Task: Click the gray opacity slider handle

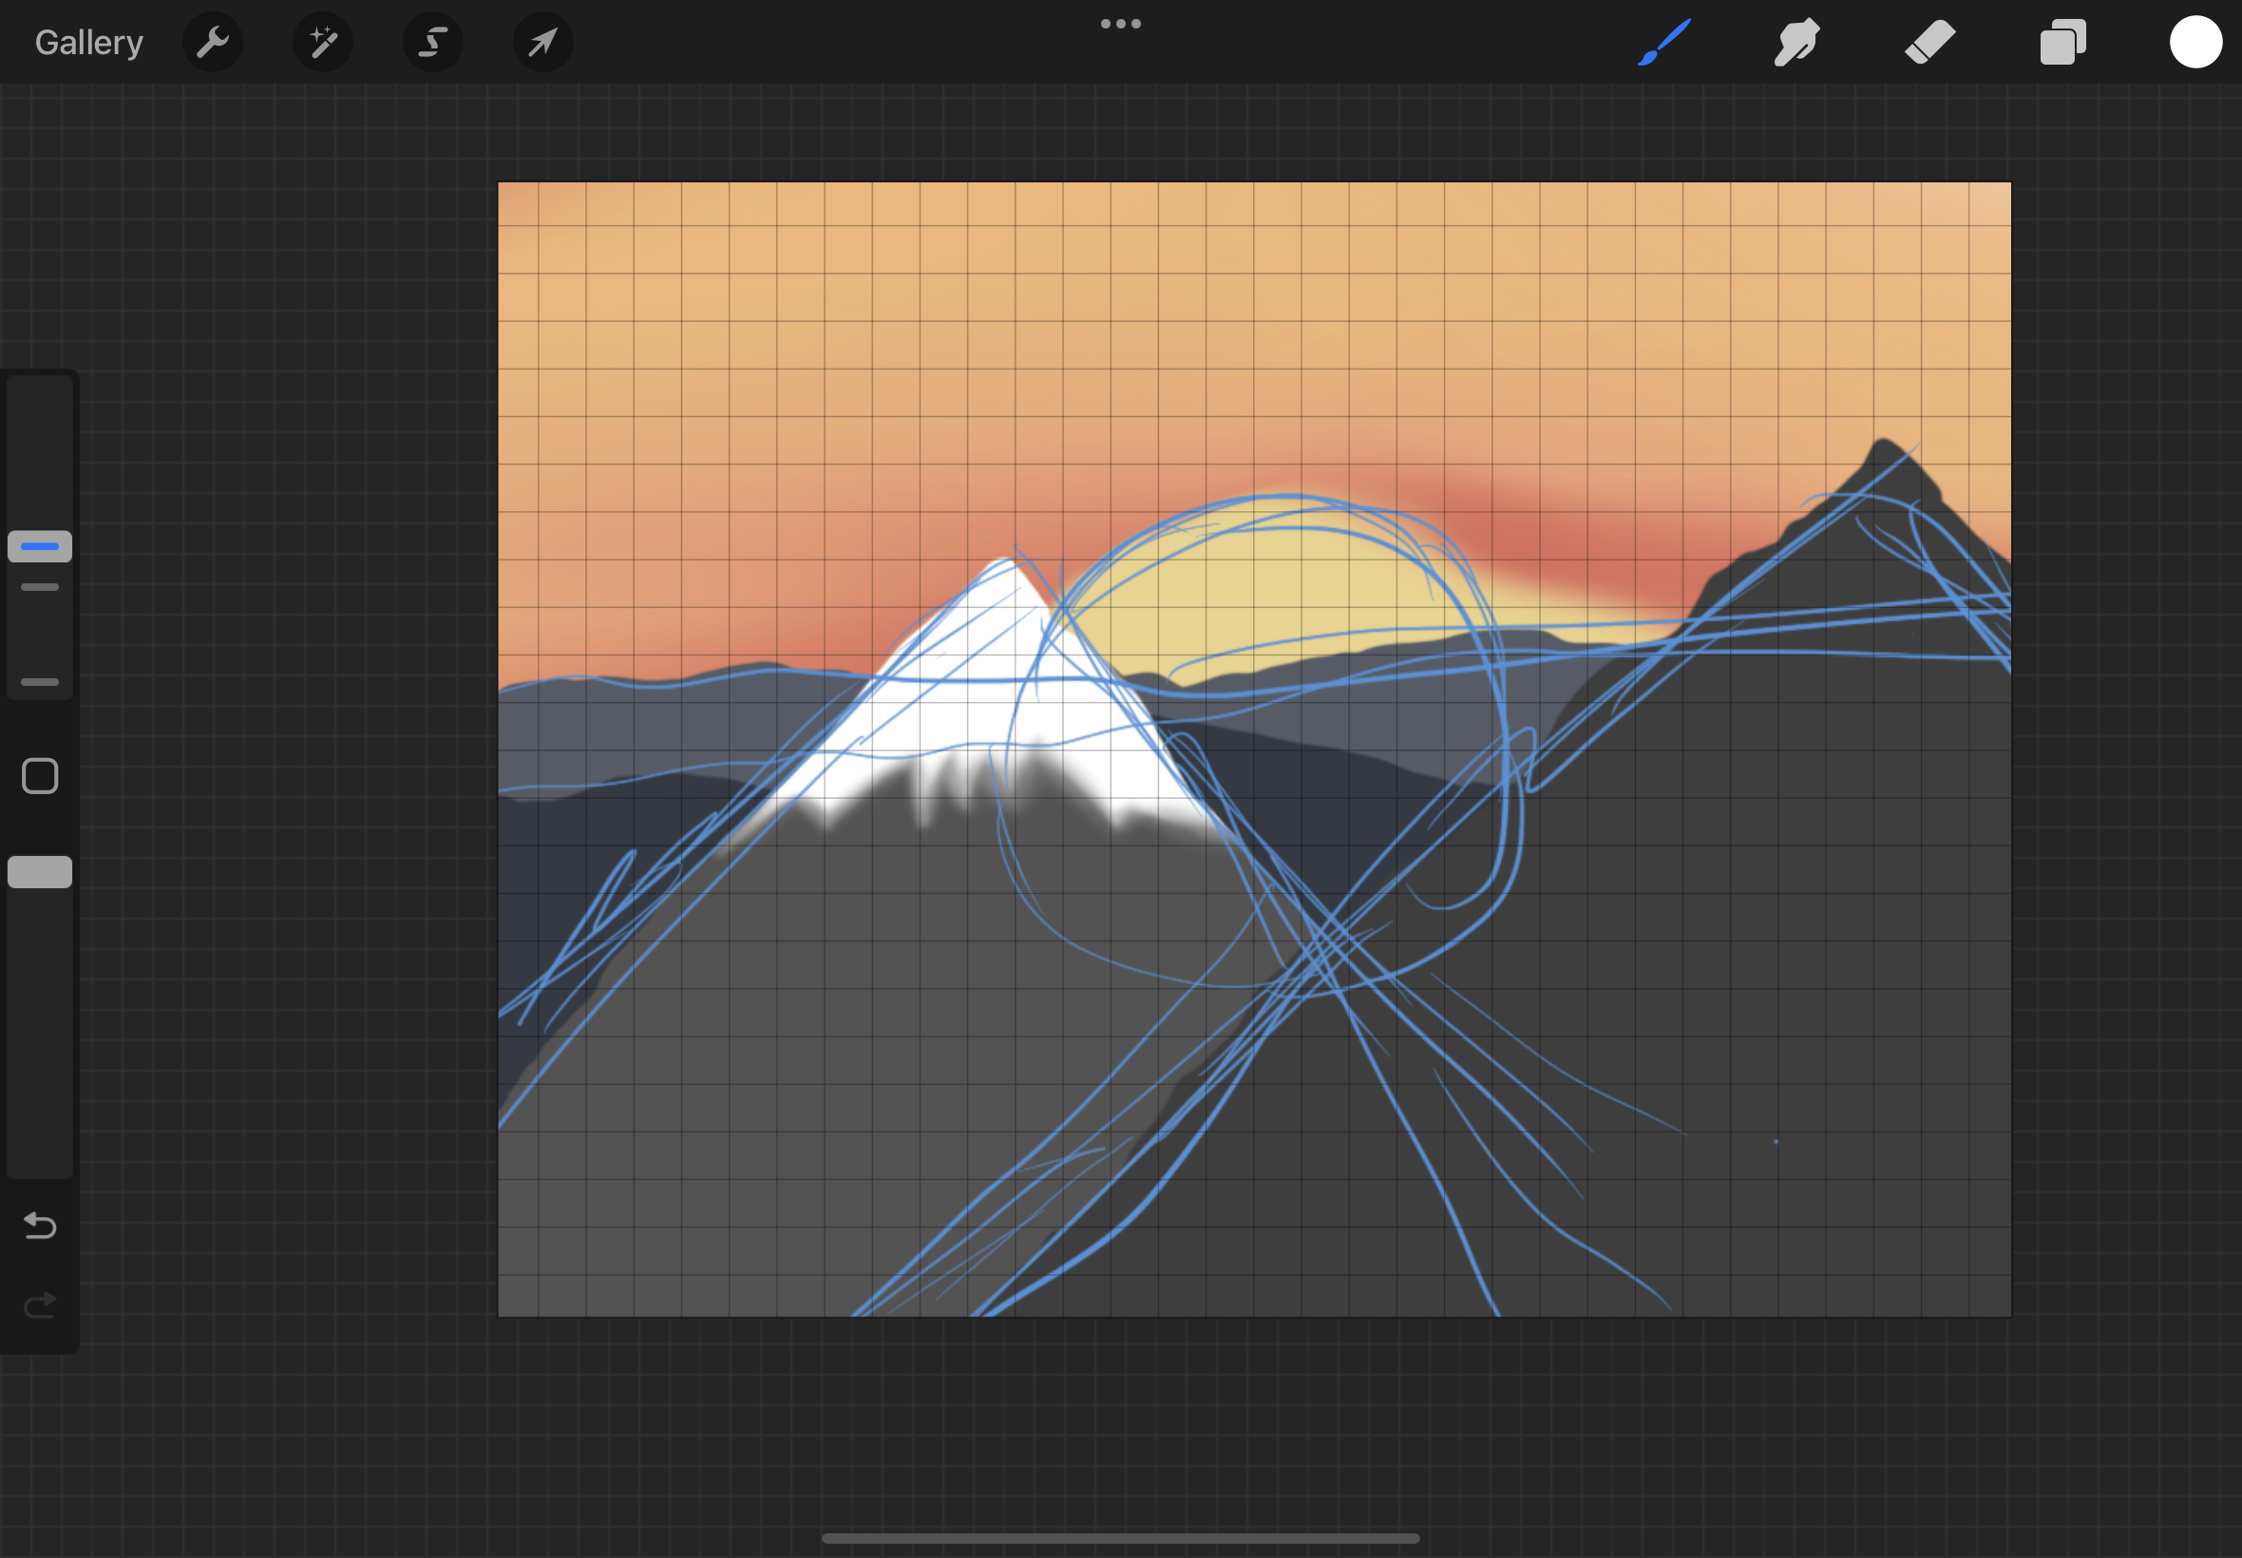Action: pyautogui.click(x=40, y=872)
